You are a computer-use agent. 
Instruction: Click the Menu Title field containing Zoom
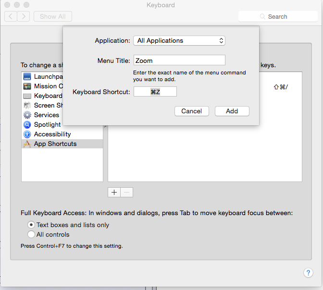(x=179, y=60)
